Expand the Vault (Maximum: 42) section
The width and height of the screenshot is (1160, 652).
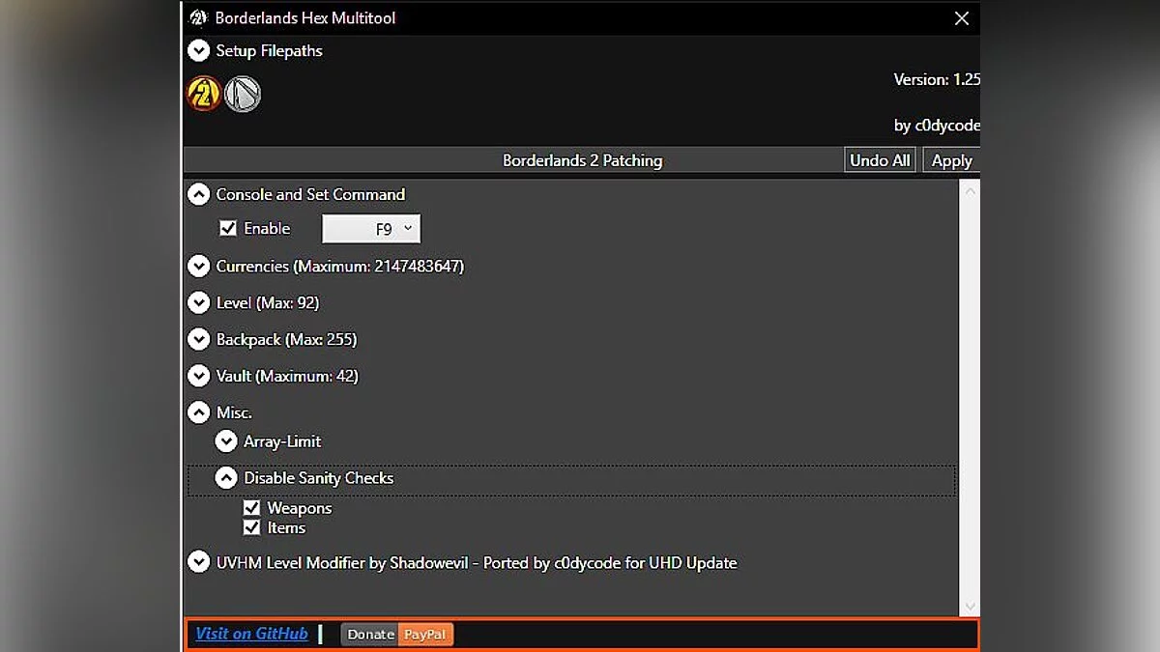199,376
